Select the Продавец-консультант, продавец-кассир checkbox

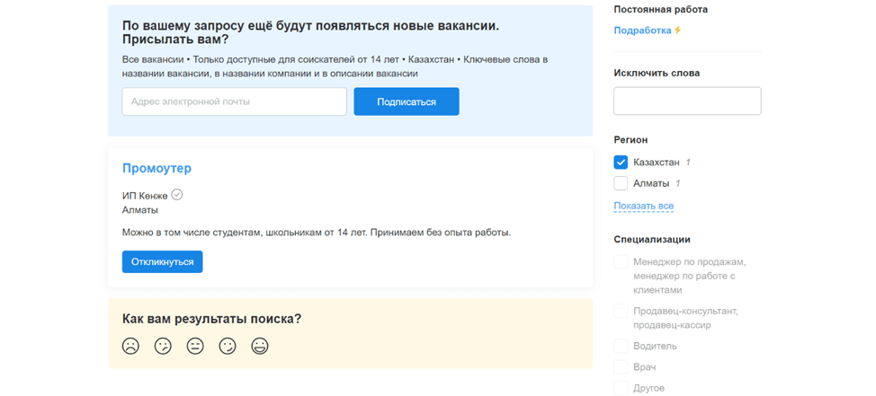coord(621,311)
